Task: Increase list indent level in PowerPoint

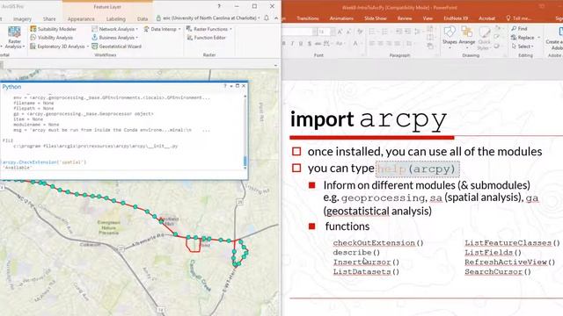Action: coord(407,32)
